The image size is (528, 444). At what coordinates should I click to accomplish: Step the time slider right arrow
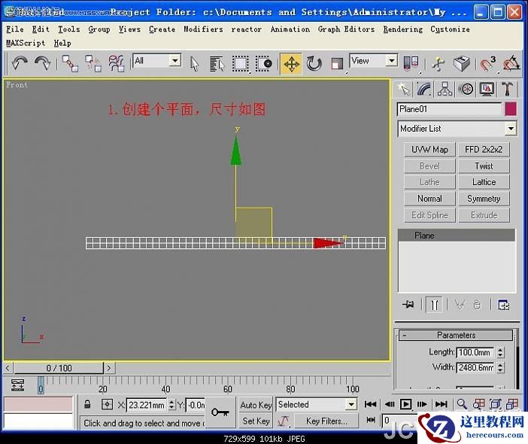tap(109, 368)
